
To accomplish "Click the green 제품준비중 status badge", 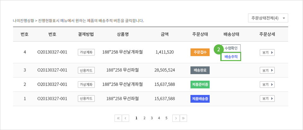I will point(200,84).
